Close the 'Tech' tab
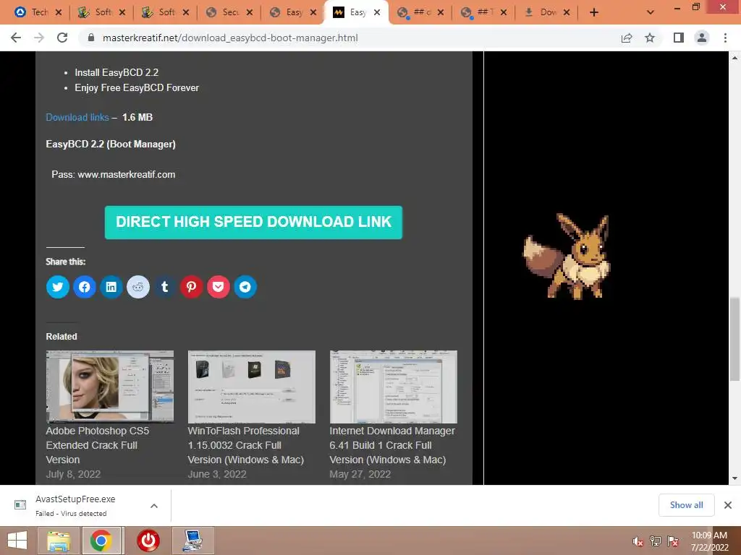Viewport: 741px width, 555px height. 59,12
